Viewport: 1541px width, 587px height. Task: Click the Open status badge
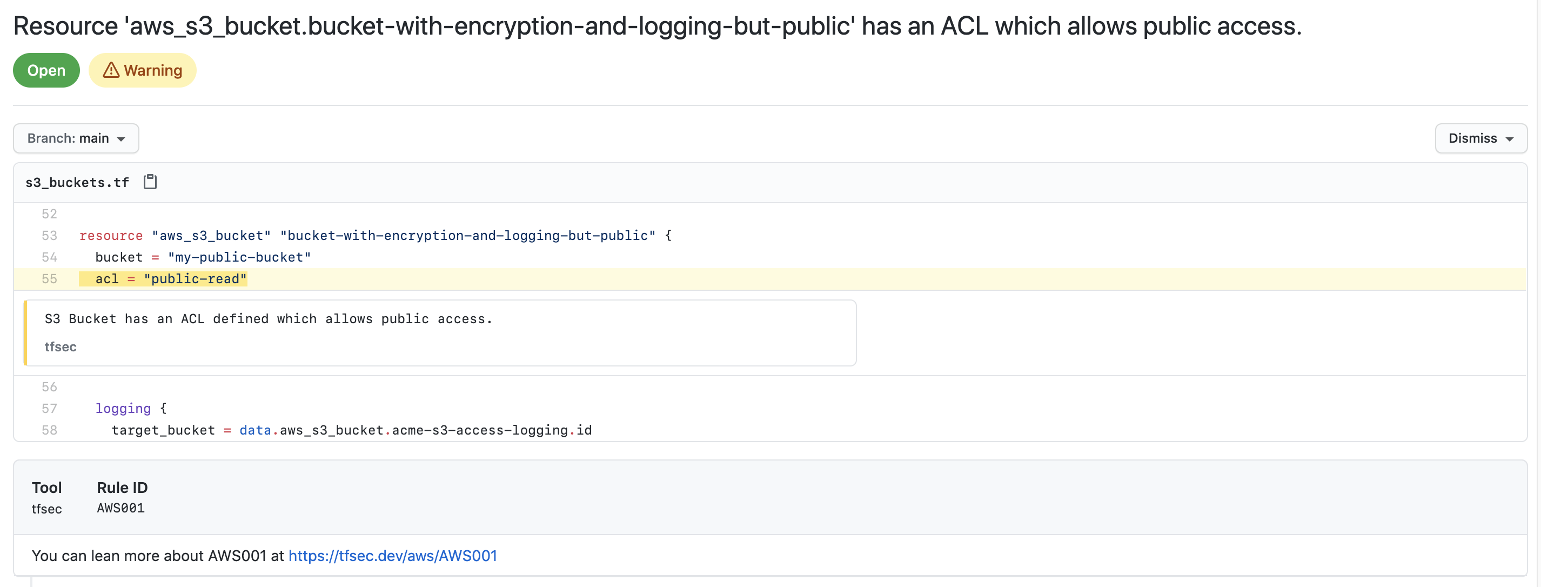coord(45,70)
